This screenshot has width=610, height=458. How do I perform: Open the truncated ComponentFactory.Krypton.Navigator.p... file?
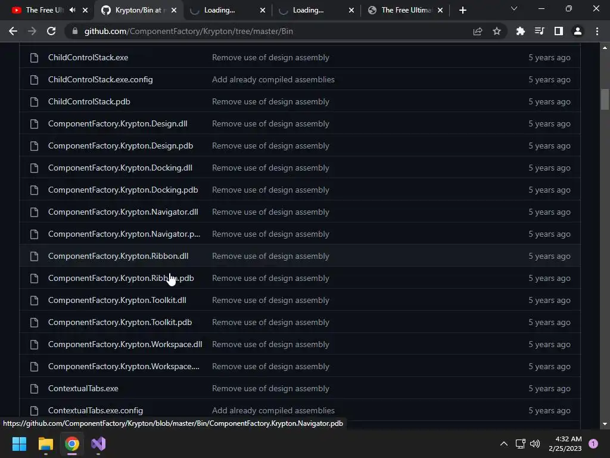[124, 234]
